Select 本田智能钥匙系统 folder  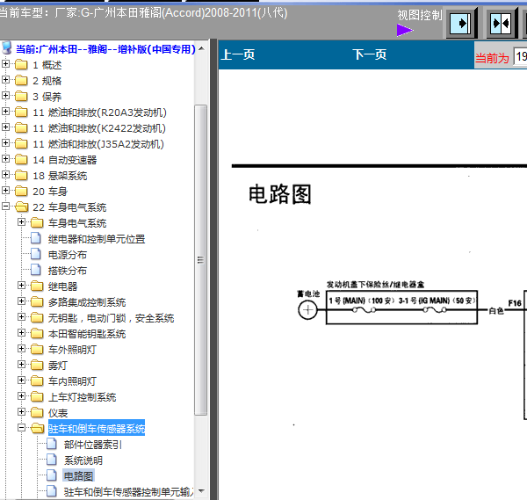[87, 334]
